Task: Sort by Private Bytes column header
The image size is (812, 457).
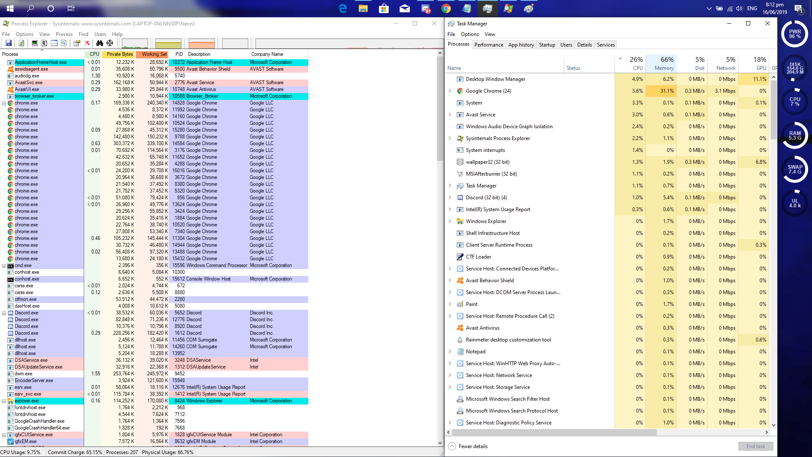Action: point(118,54)
